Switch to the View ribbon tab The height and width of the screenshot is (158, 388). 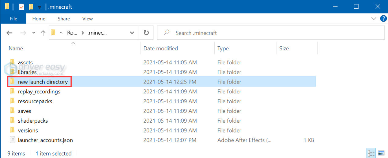(88, 19)
